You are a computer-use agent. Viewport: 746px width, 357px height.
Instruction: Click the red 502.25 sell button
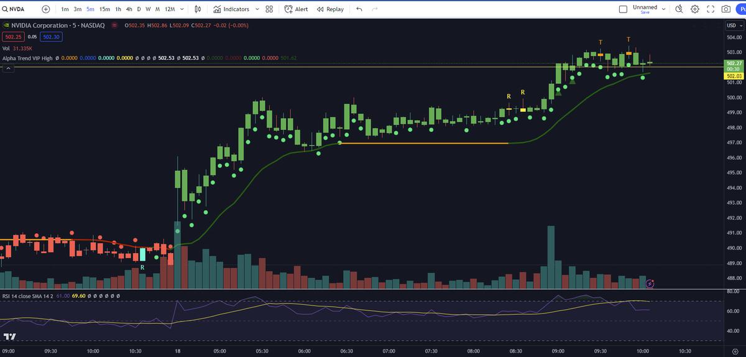(x=12, y=37)
